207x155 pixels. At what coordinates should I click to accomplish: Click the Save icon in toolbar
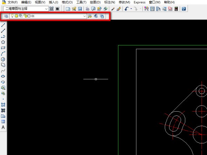coord(80,9)
